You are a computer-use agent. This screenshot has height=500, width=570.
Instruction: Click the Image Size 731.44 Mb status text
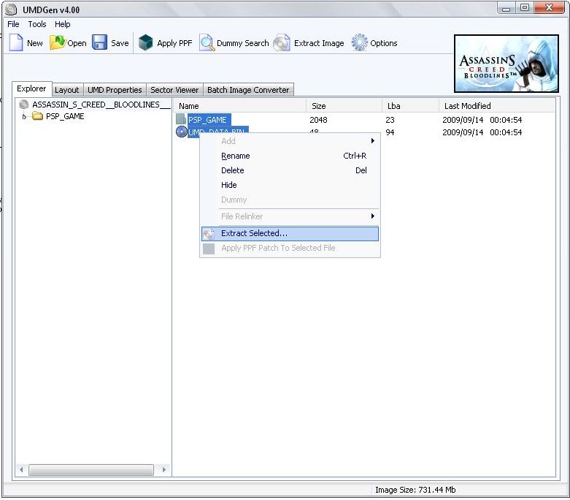pyautogui.click(x=415, y=490)
